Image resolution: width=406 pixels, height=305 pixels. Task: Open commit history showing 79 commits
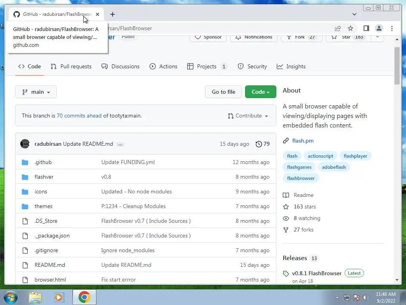click(x=262, y=144)
